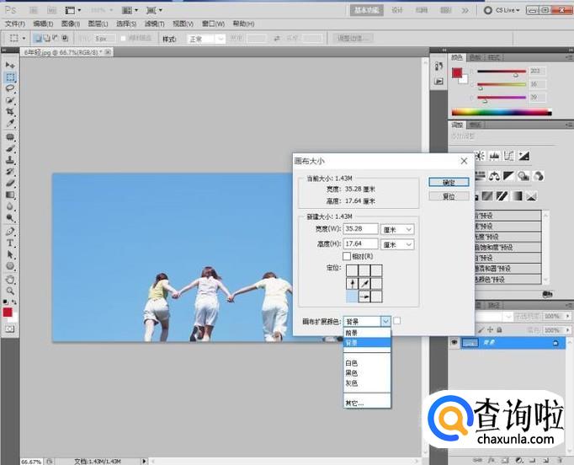This screenshot has height=465, width=574.
Task: Select the Zoom magnifier tool
Action: tap(10, 290)
